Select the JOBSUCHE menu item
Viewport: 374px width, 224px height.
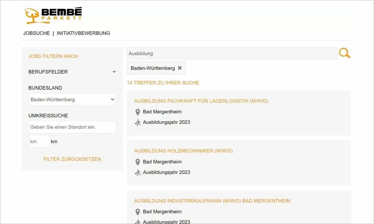point(36,33)
